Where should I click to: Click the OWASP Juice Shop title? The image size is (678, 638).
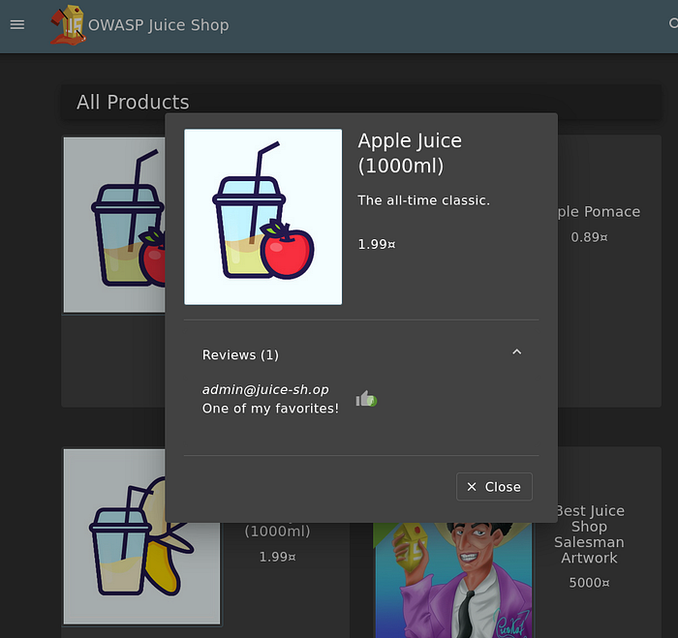coord(158,25)
